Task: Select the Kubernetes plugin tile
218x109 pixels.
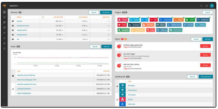Action: tap(166, 20)
